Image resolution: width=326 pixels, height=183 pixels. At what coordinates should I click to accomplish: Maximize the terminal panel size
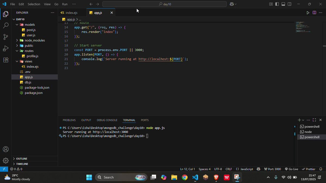pyautogui.click(x=314, y=120)
